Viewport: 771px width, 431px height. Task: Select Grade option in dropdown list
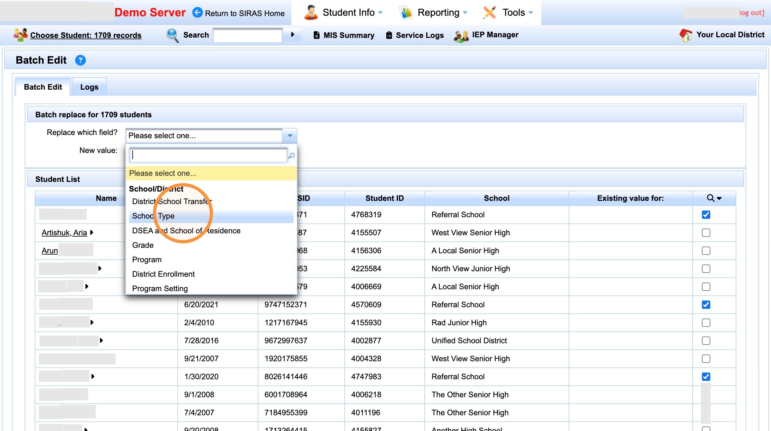211,245
